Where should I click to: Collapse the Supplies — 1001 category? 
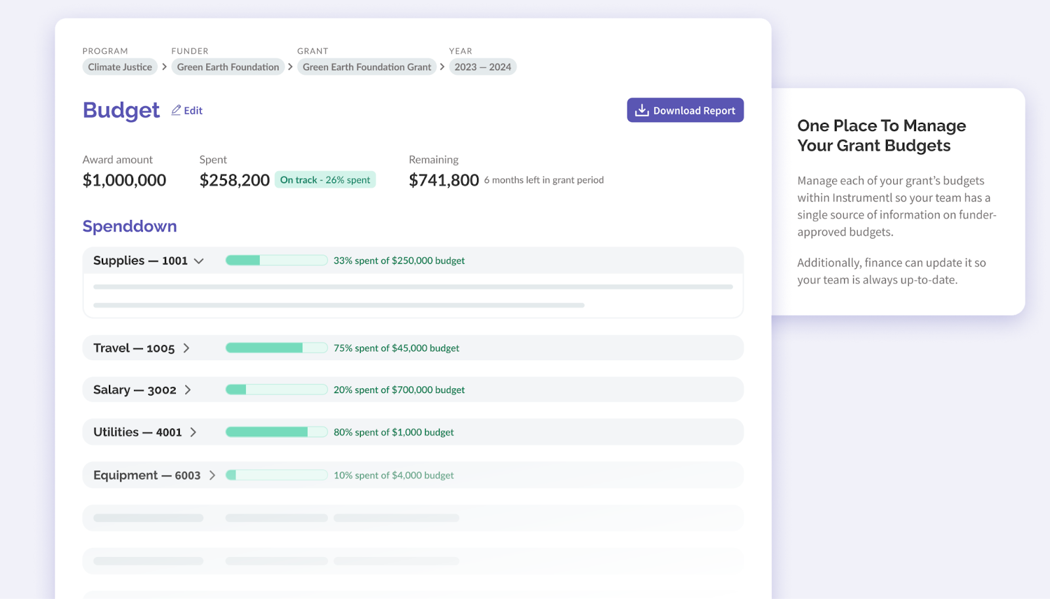coord(199,260)
